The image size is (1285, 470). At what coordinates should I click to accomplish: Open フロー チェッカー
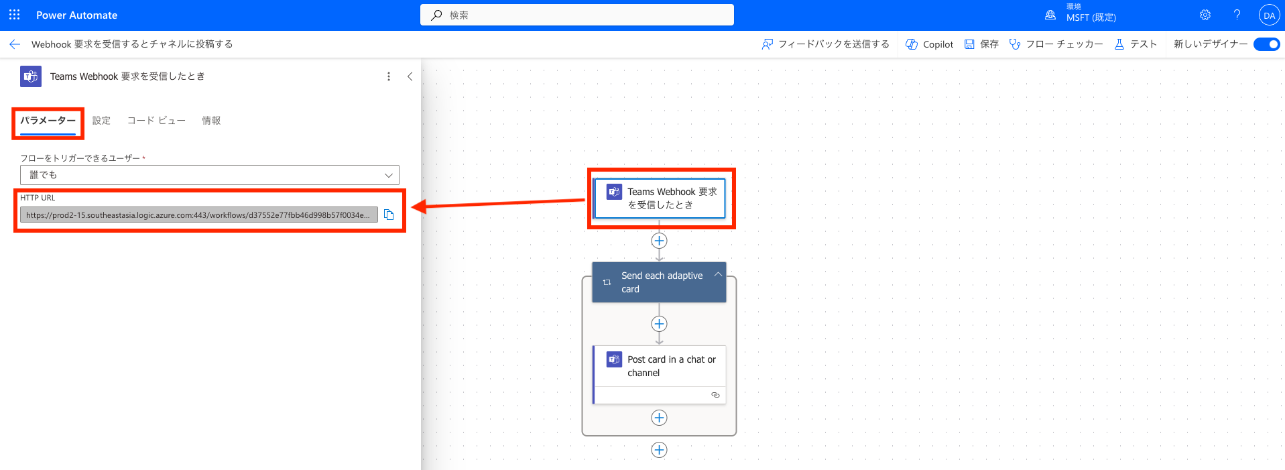(1056, 44)
